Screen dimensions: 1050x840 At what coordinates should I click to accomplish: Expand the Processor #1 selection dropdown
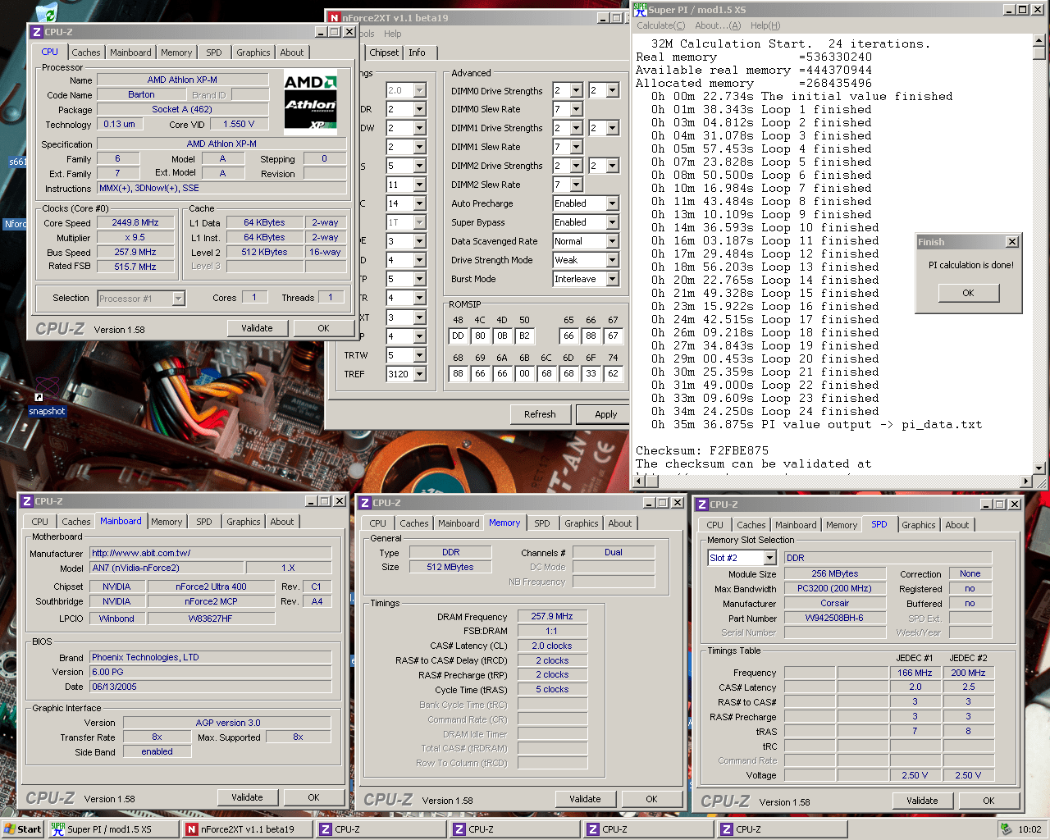[178, 299]
